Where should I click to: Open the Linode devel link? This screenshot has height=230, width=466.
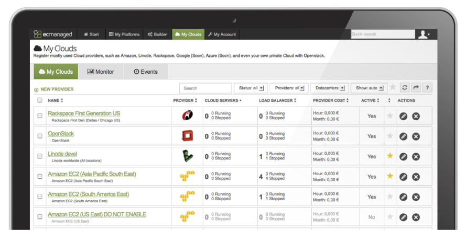(x=62, y=154)
